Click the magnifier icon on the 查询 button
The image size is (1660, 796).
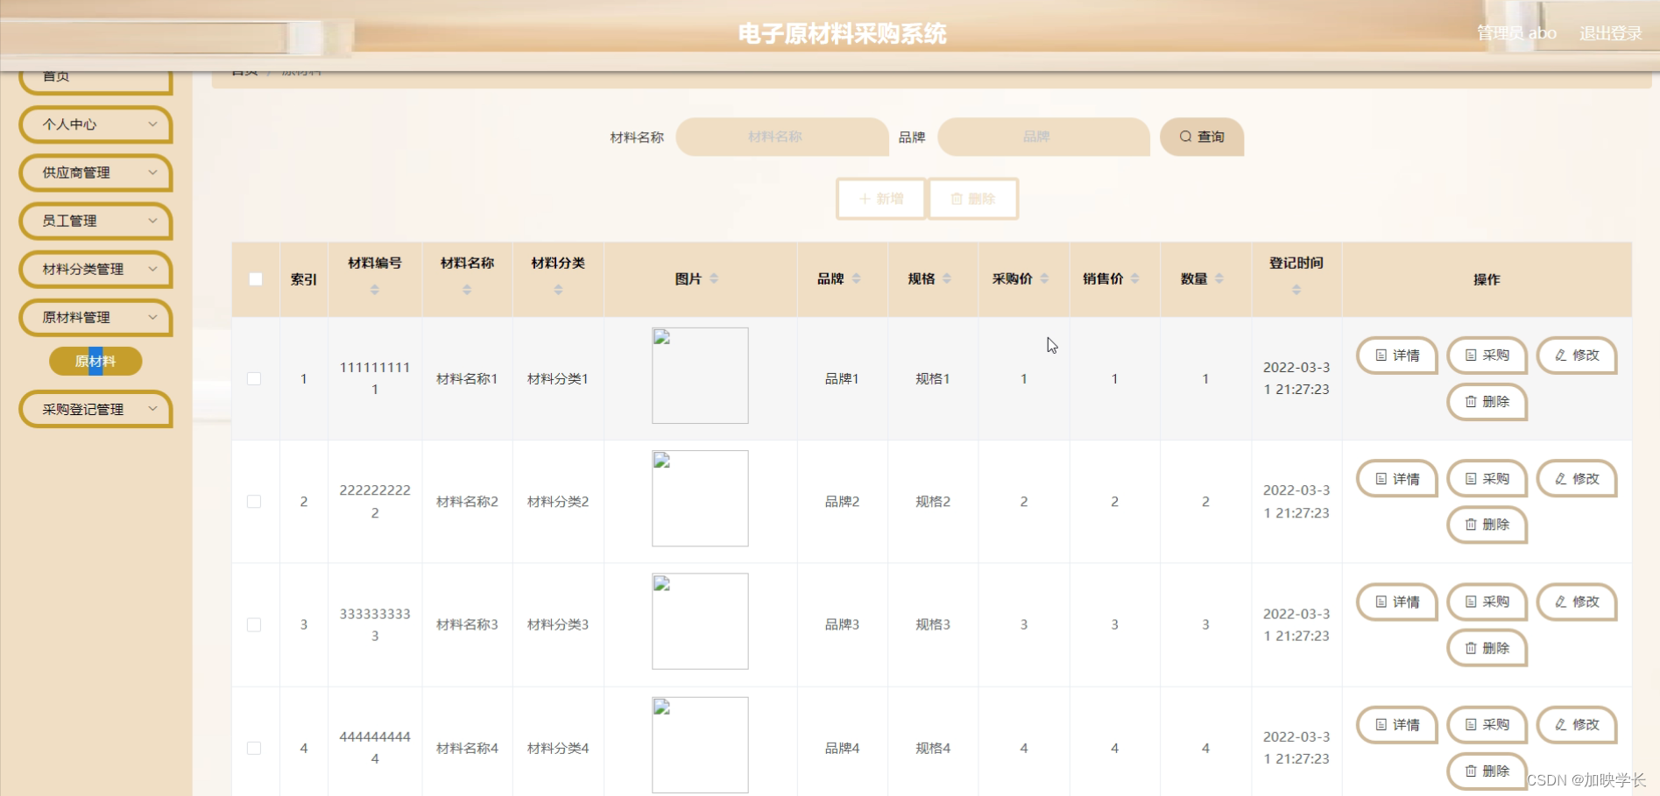click(1185, 137)
